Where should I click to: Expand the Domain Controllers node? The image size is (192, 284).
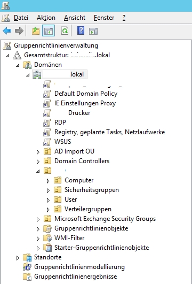pyautogui.click(x=38, y=162)
